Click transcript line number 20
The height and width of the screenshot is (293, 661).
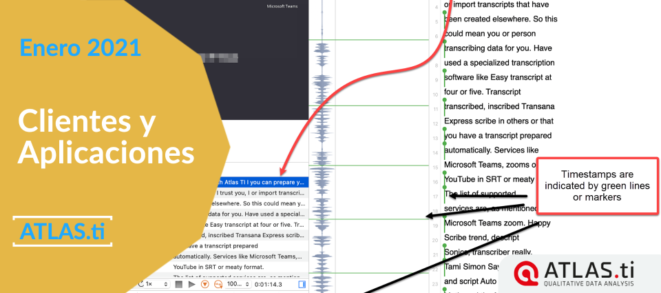[436, 240]
